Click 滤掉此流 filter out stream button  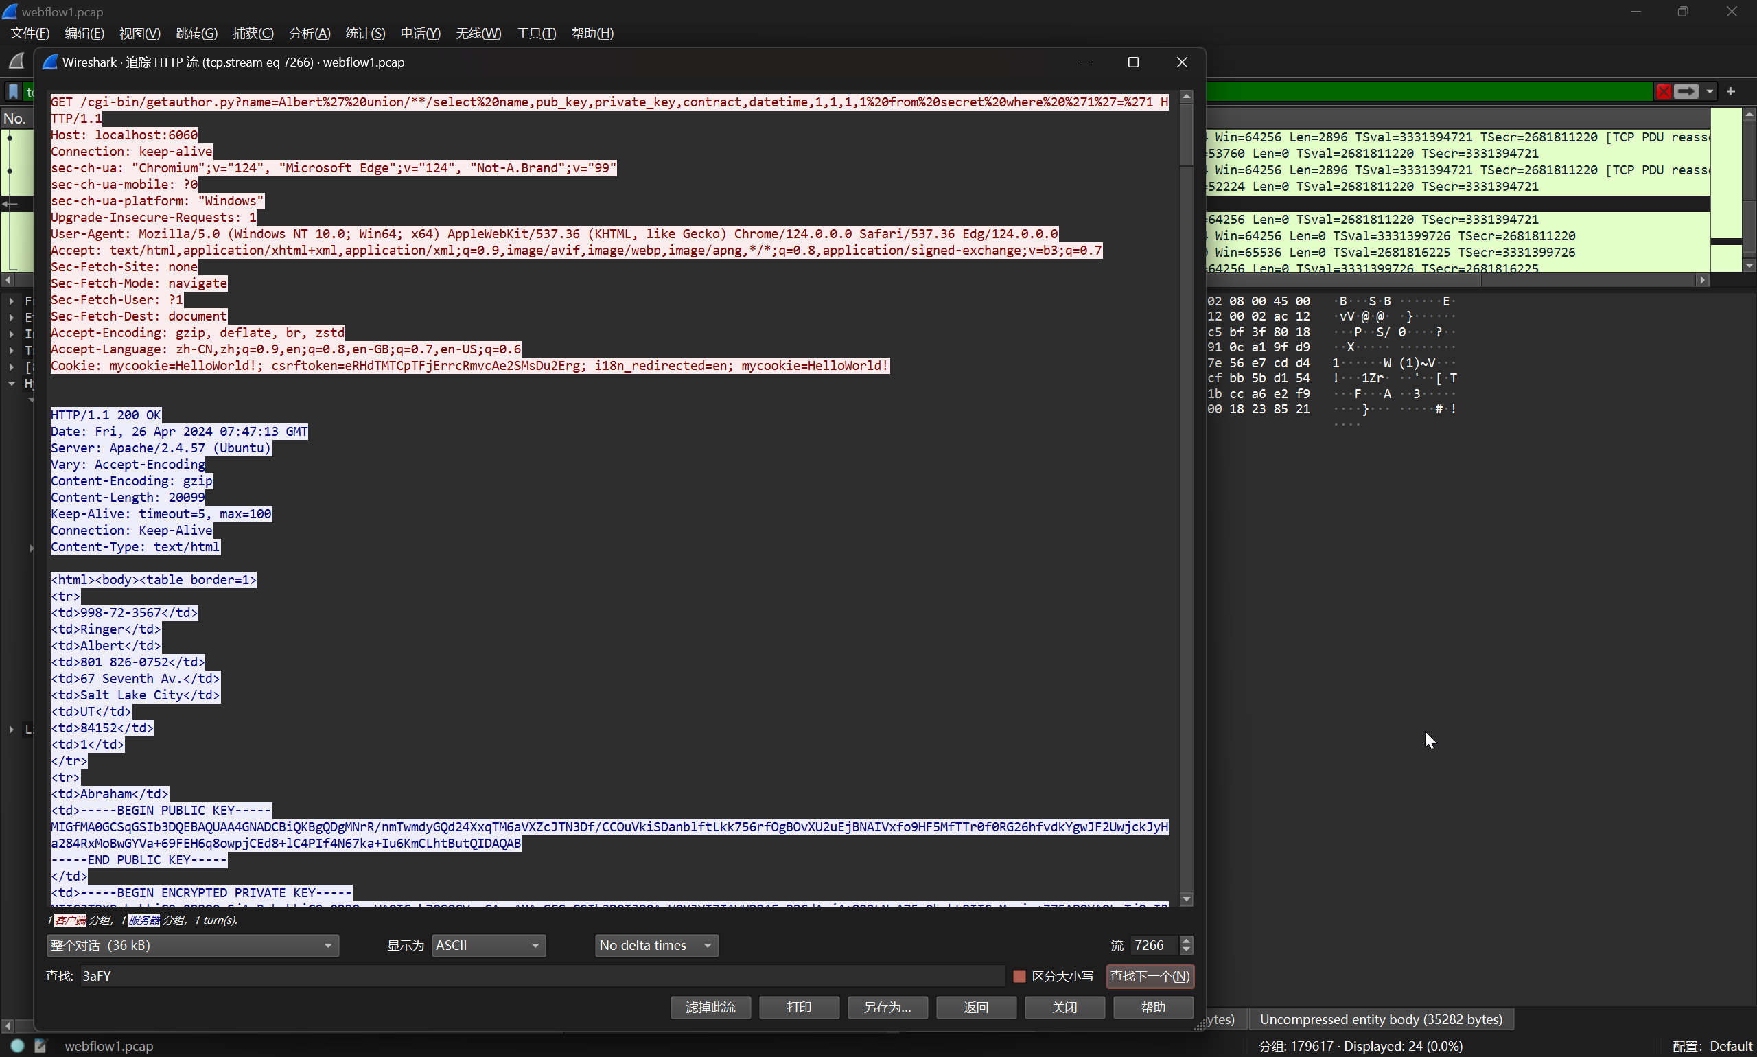pos(710,1007)
